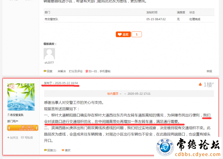The height and width of the screenshot is (159, 223).
Task: Open 市交警支队 user profile link
Action: (17, 115)
